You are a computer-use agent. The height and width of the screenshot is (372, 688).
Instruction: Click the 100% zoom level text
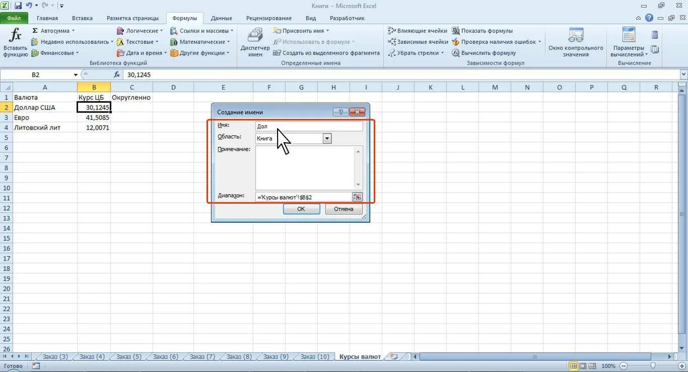coord(608,366)
